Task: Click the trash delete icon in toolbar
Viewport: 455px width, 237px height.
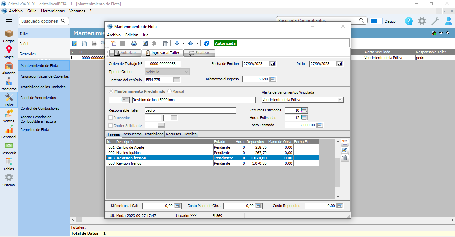Action: tap(165, 43)
